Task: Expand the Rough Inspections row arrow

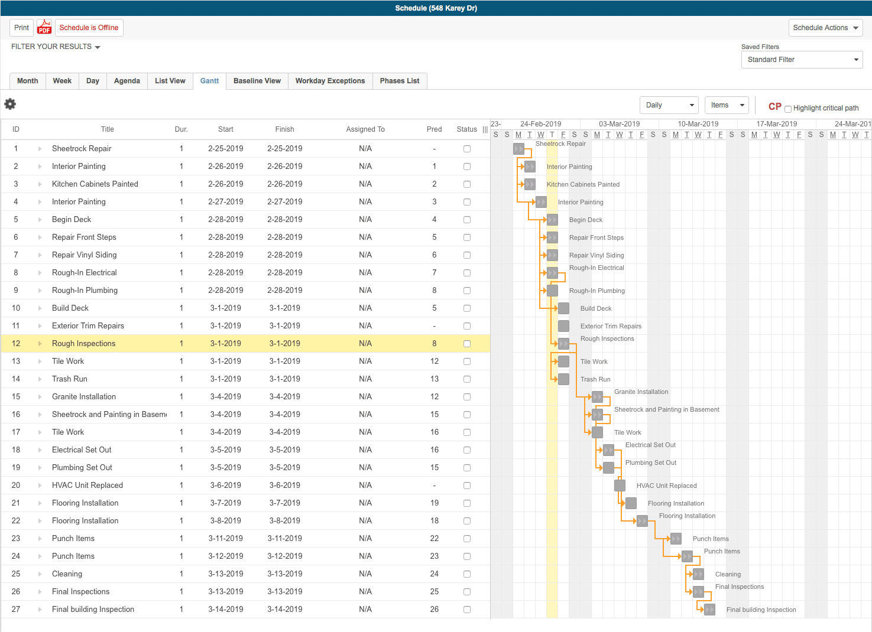Action: (x=40, y=344)
